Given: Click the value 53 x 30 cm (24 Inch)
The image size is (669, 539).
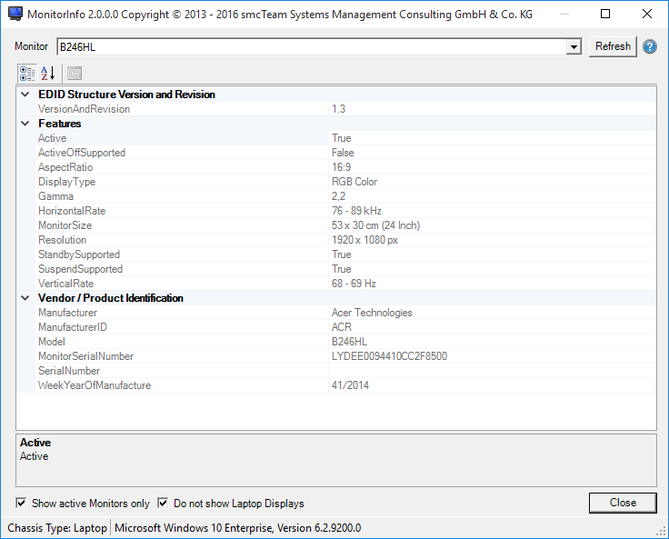Looking at the screenshot, I should 376,225.
